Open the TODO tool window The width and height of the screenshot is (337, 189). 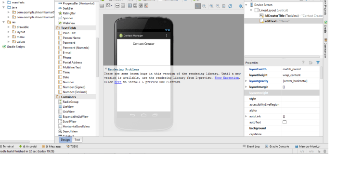pyautogui.click(x=72, y=146)
